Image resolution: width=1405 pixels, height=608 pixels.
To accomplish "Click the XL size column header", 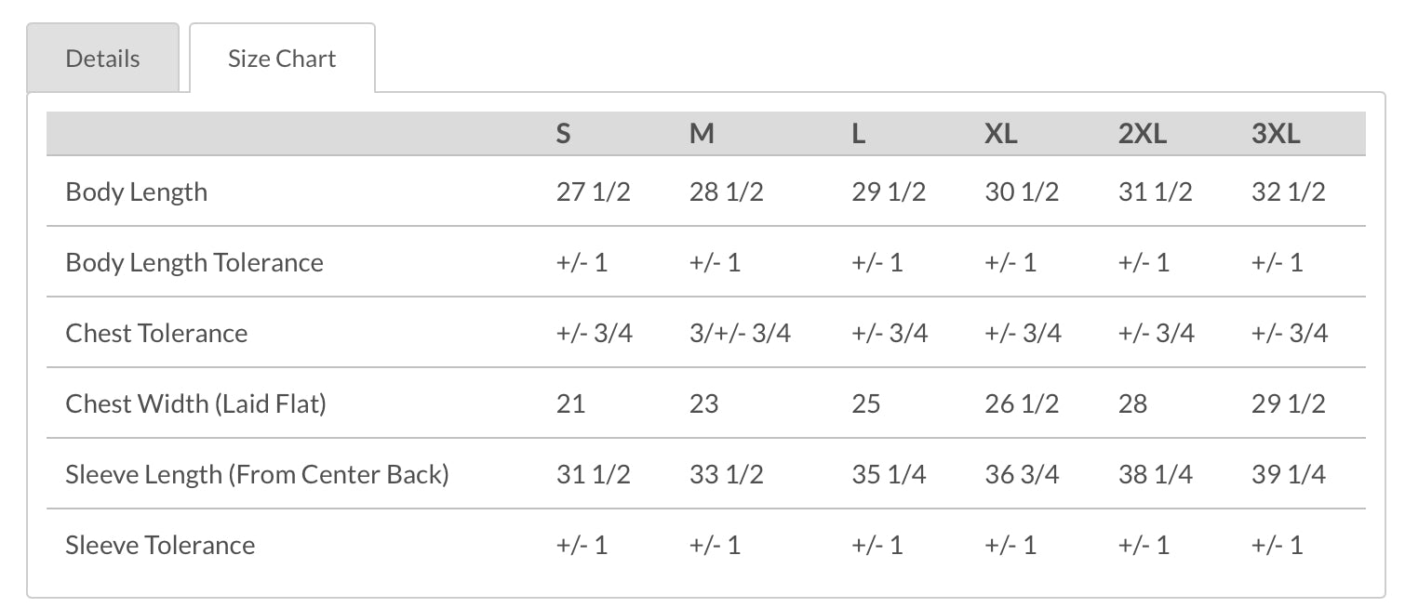I will click(1000, 134).
